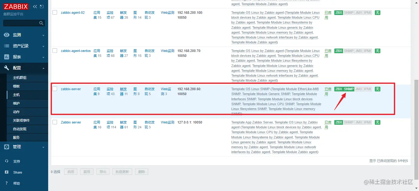This screenshot has height=191, width=419.
Task: Click the wrench icon for 配置
Action: pos(6,68)
